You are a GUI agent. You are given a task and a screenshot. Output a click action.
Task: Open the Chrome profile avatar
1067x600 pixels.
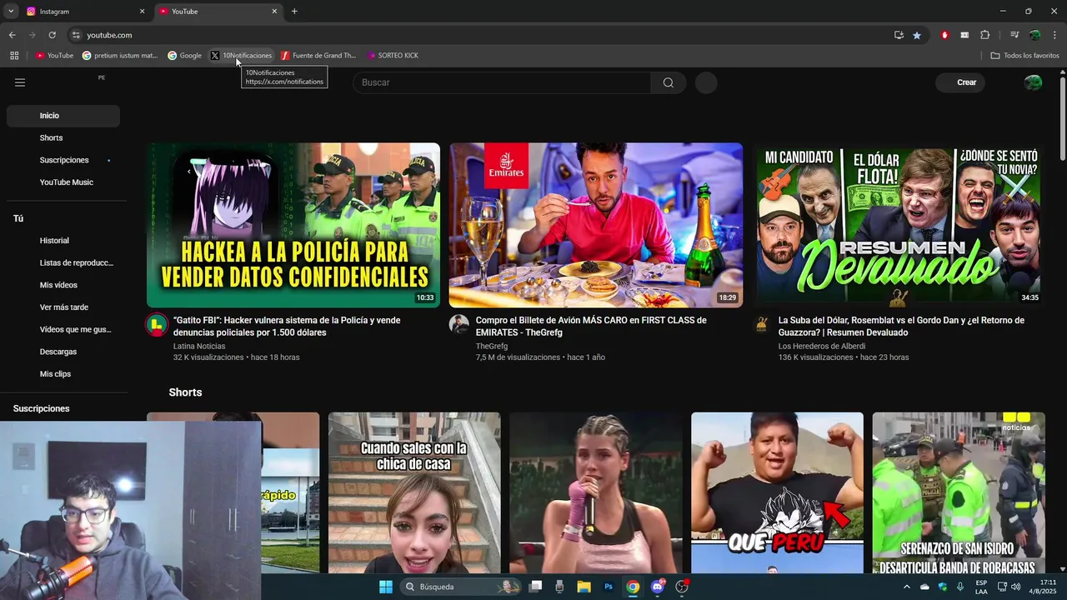coord(1034,35)
